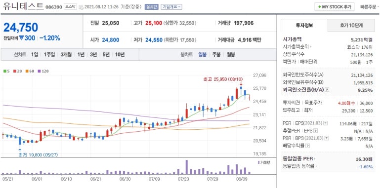
Task: Click the 유니테스트 stock name
Action: (23, 6)
